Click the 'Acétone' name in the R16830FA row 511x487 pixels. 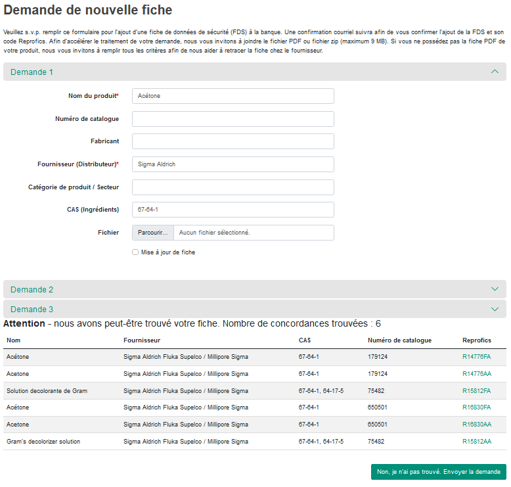(18, 407)
